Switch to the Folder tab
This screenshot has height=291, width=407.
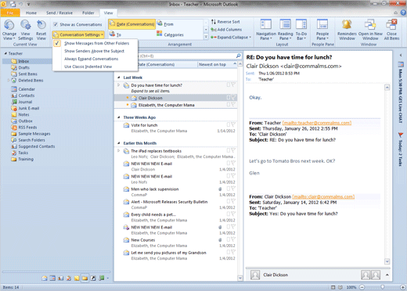pyautogui.click(x=88, y=13)
